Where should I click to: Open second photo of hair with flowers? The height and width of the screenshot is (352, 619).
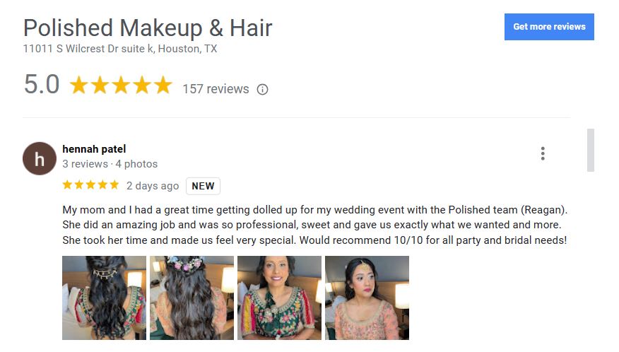click(x=192, y=298)
